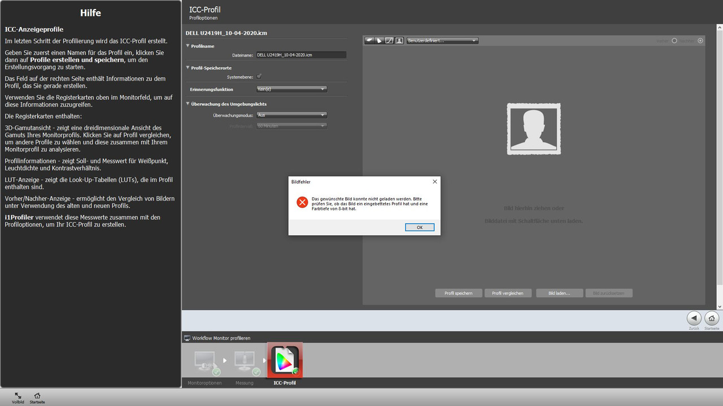Open the Überwachungsmodus dropdown
The width and height of the screenshot is (723, 406).
tap(291, 115)
